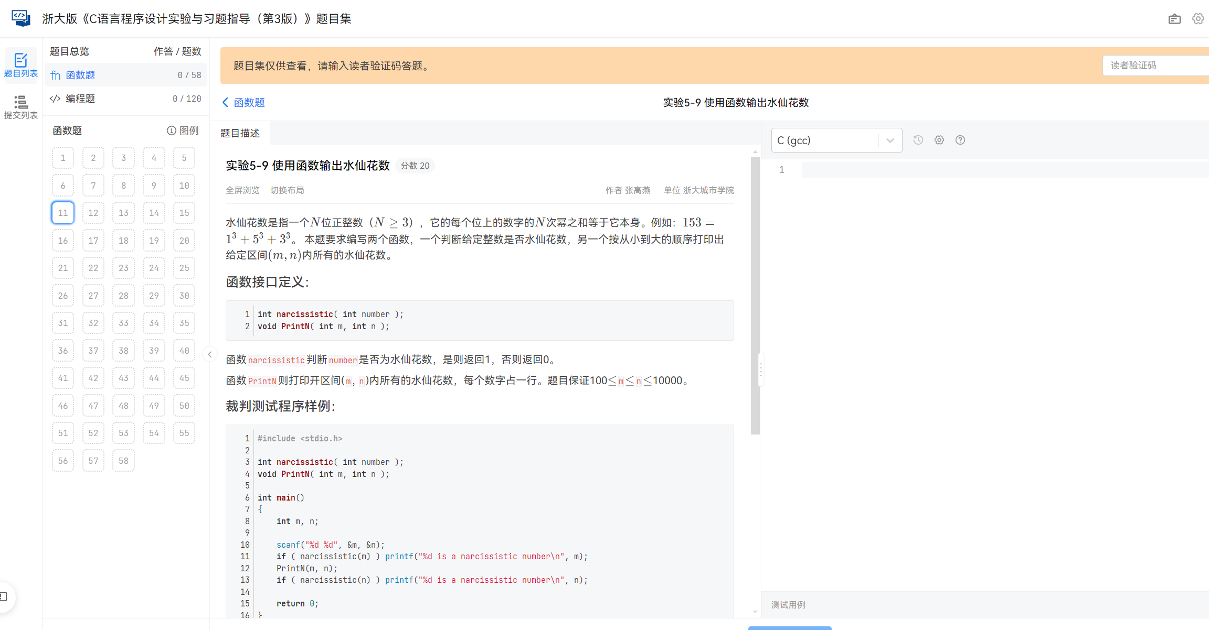
Task: Open problem number 11
Action: coord(63,213)
